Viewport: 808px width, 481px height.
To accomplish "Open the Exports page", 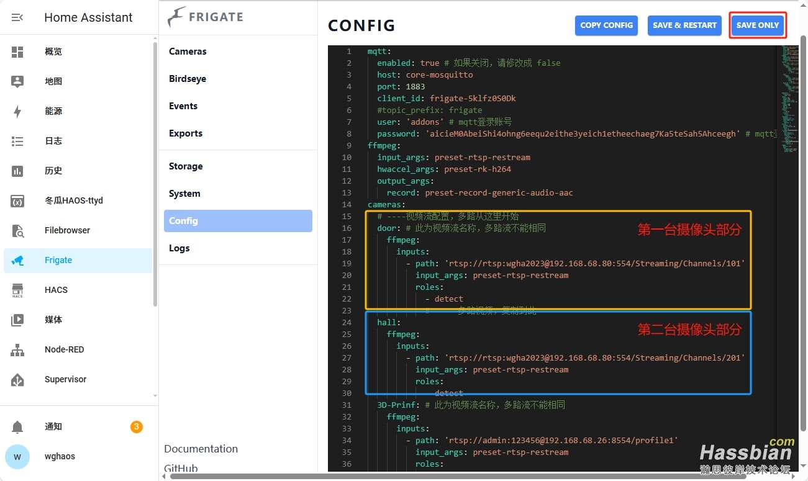I will coord(186,133).
